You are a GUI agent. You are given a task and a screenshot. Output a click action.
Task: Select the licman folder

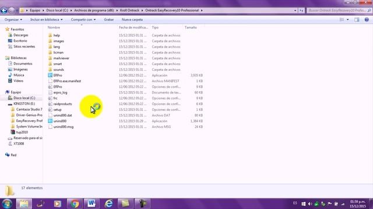coord(58,52)
